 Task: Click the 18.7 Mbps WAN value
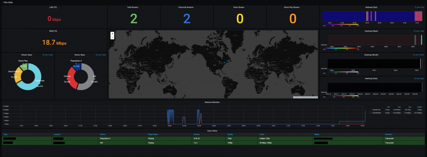[x=54, y=43]
